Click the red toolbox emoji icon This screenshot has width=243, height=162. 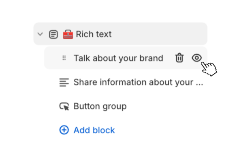click(x=68, y=34)
